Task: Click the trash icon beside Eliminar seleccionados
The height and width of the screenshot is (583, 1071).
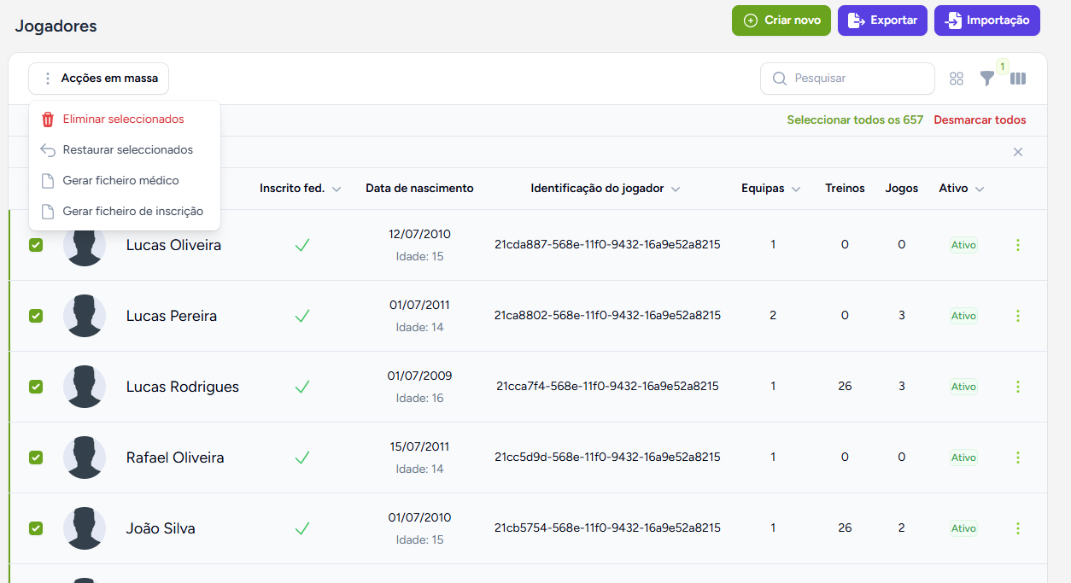Action: click(x=48, y=120)
